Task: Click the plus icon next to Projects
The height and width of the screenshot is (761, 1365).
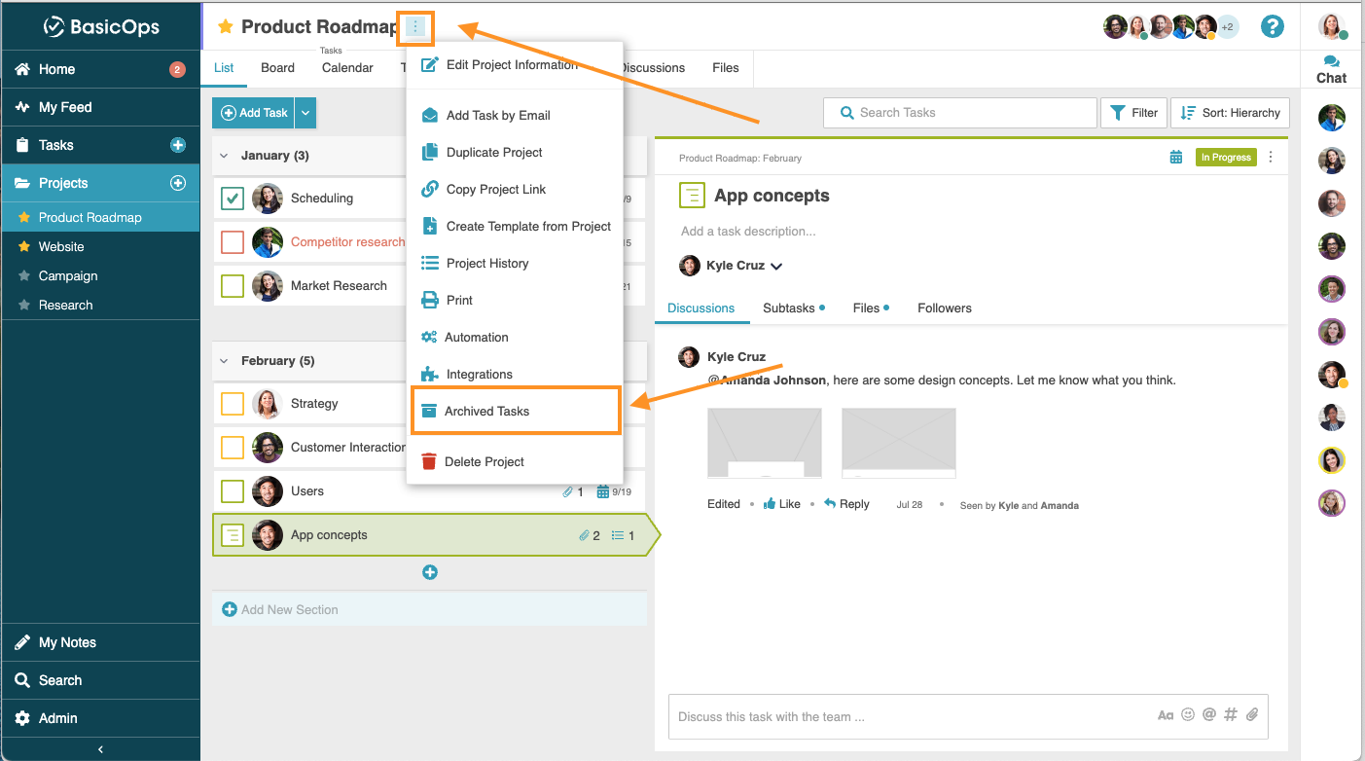Action: coord(178,183)
